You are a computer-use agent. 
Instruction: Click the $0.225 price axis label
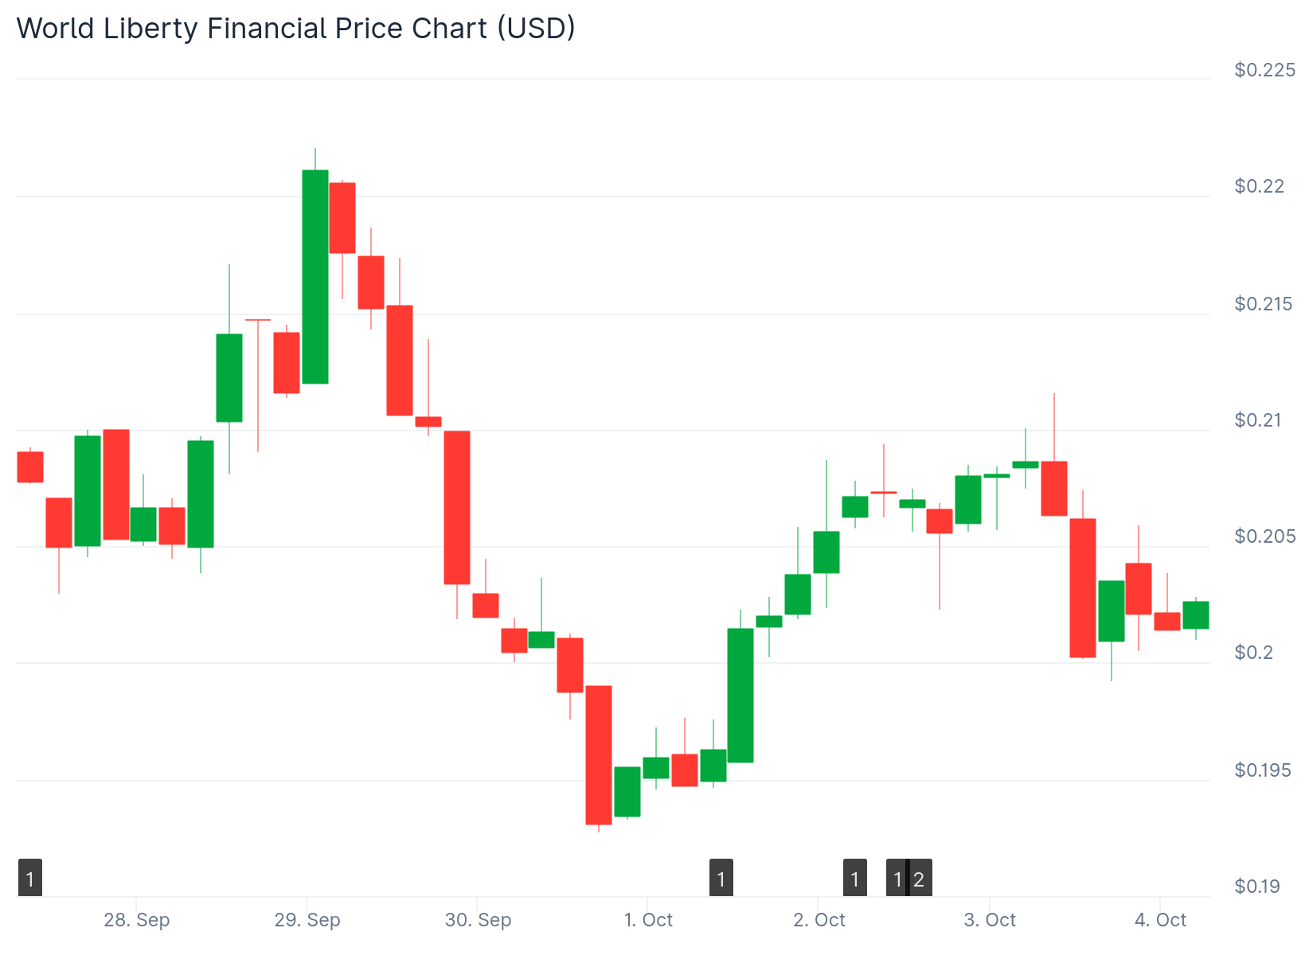(x=1264, y=70)
